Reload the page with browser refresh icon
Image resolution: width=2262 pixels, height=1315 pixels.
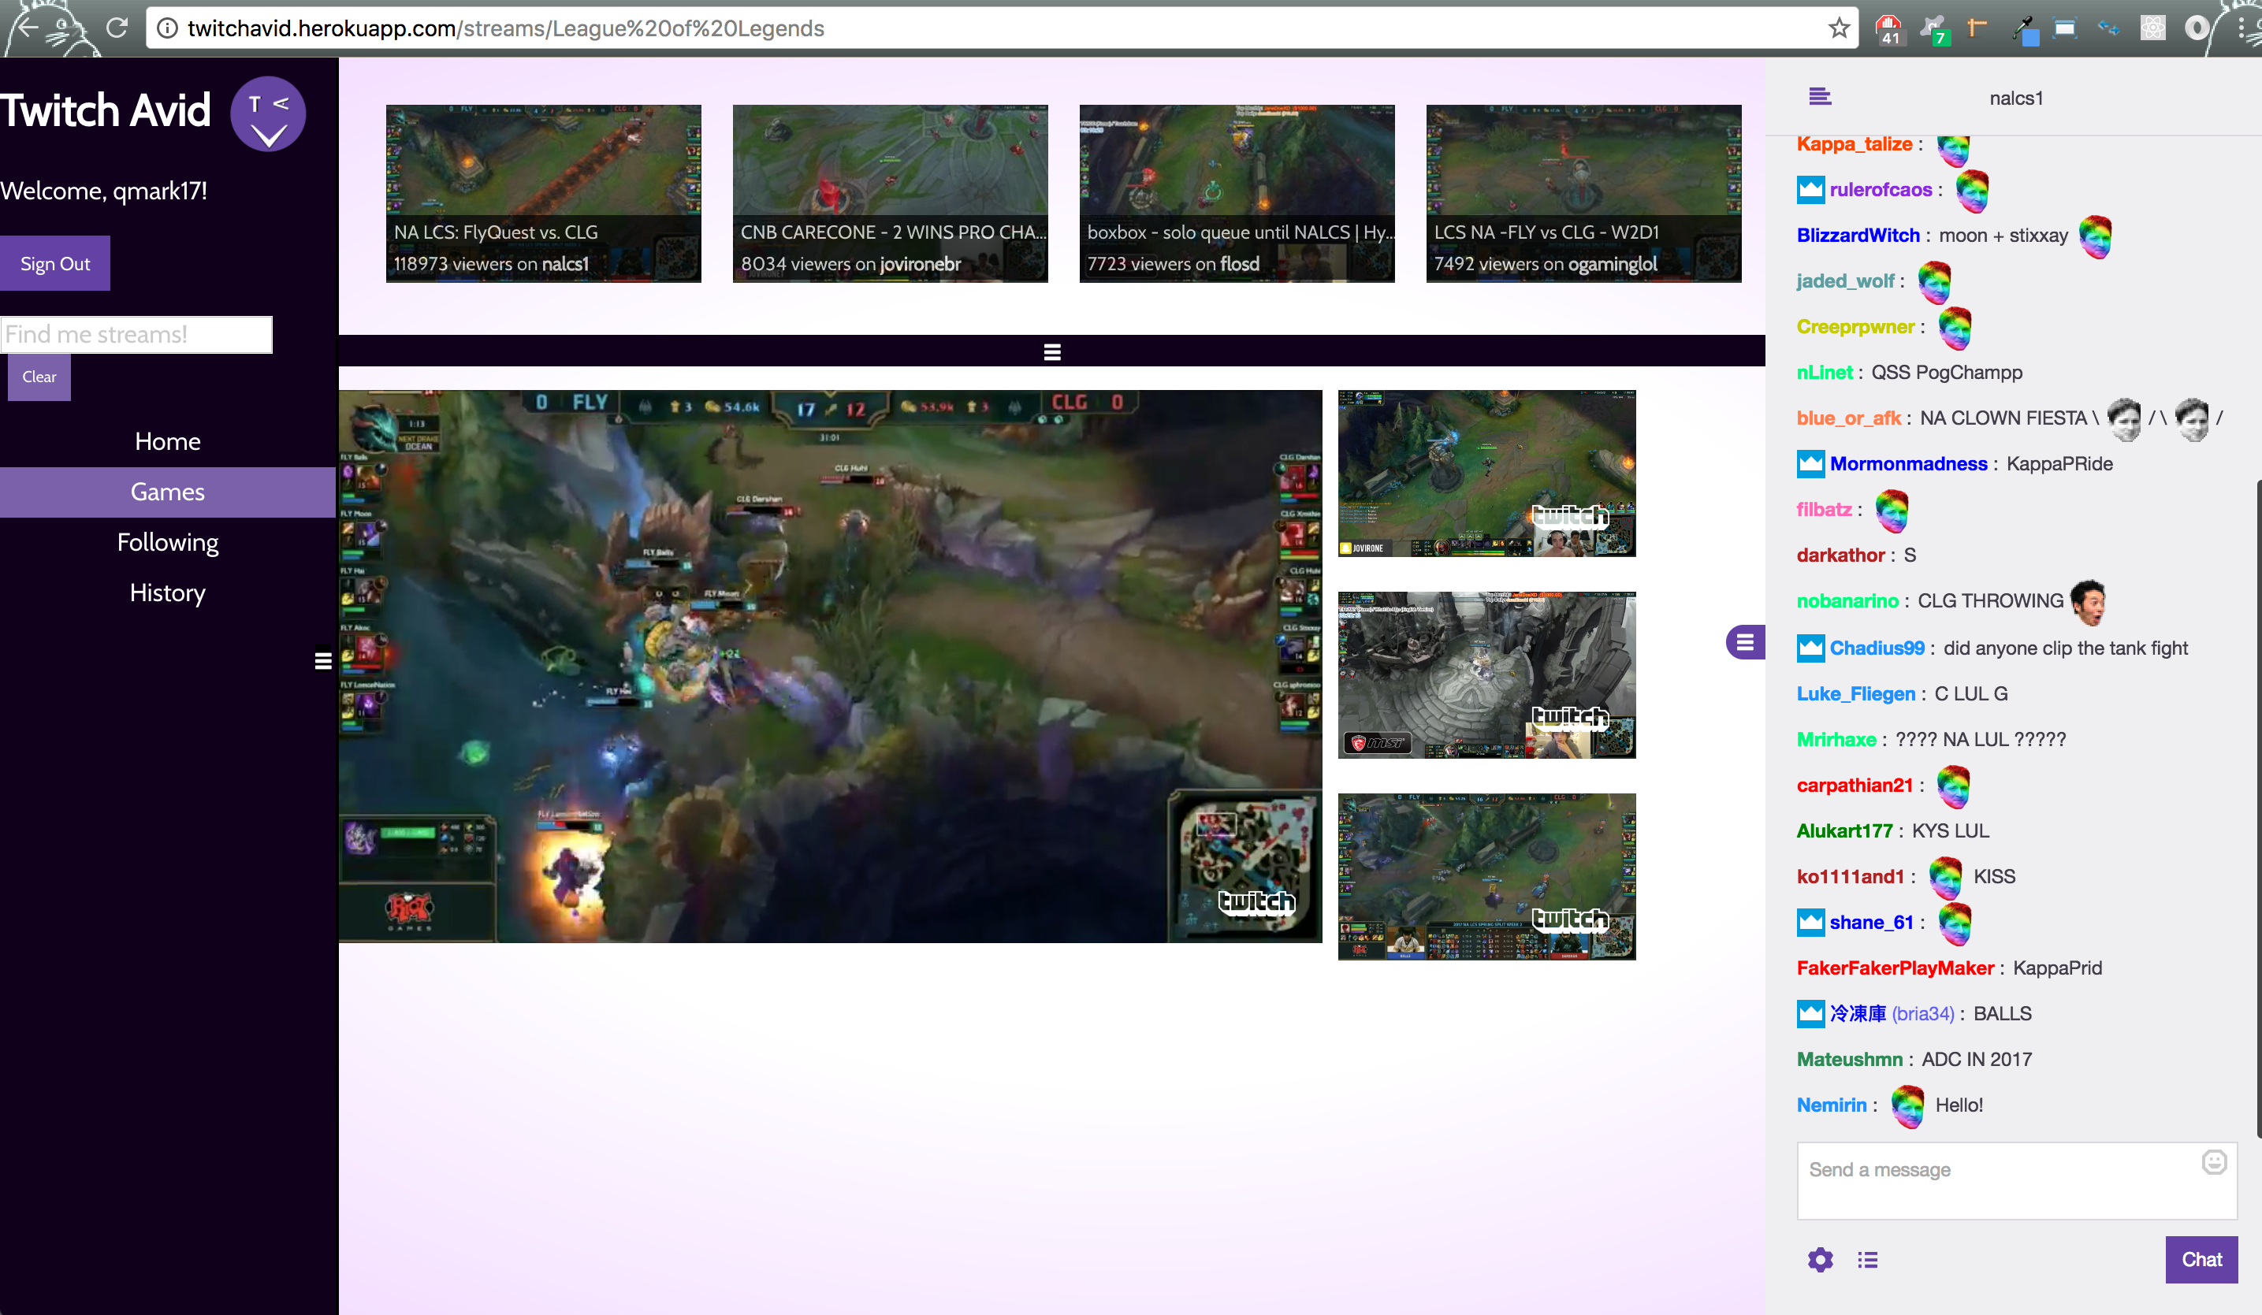117,28
